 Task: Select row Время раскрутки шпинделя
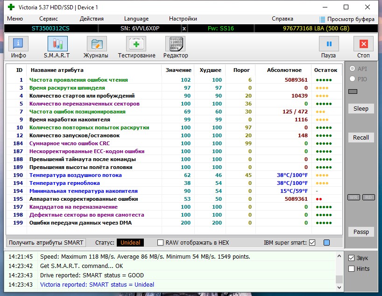(174, 88)
